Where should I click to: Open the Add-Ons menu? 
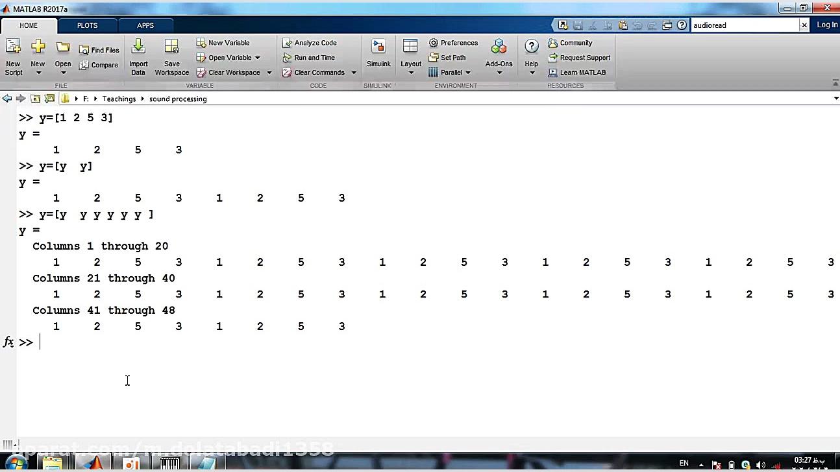[499, 57]
